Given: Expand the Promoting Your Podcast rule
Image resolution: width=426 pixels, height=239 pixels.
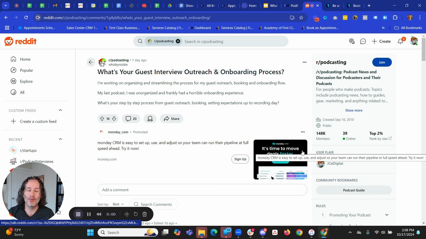Looking at the screenshot, I should point(387,215).
